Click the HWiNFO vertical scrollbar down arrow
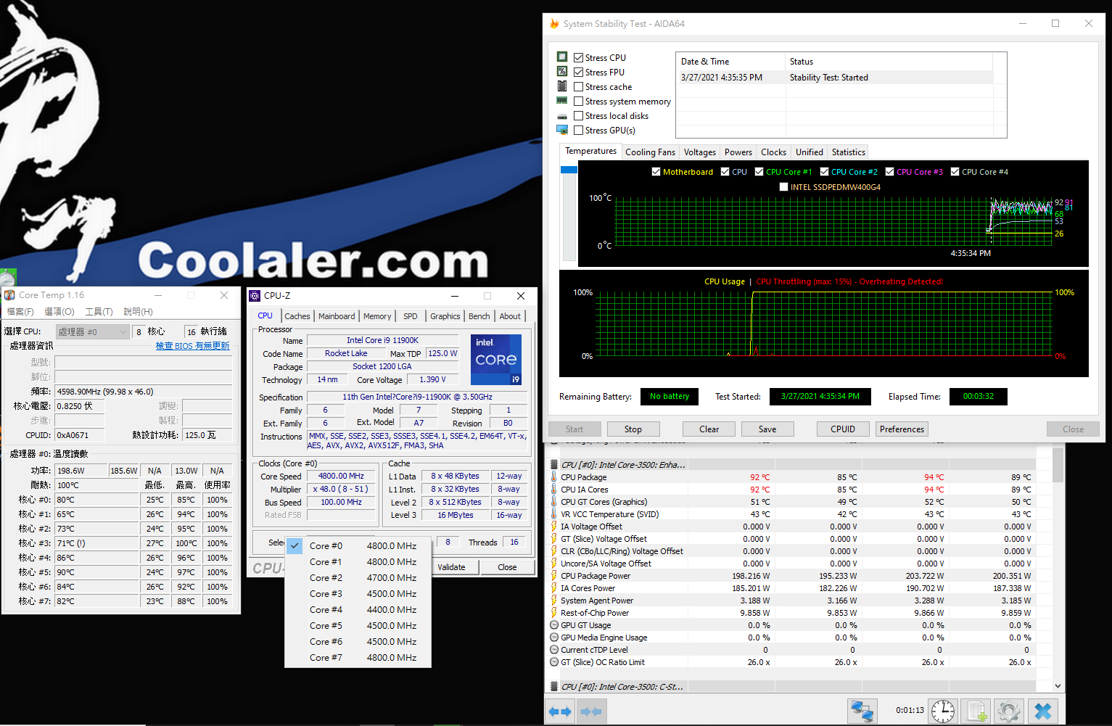 click(x=1058, y=686)
